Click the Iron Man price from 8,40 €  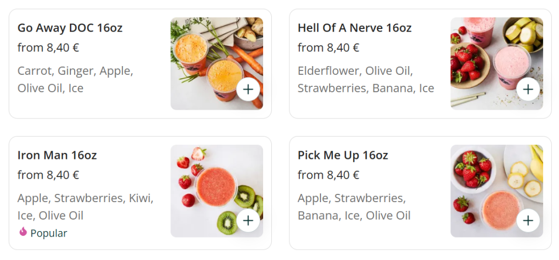48,175
